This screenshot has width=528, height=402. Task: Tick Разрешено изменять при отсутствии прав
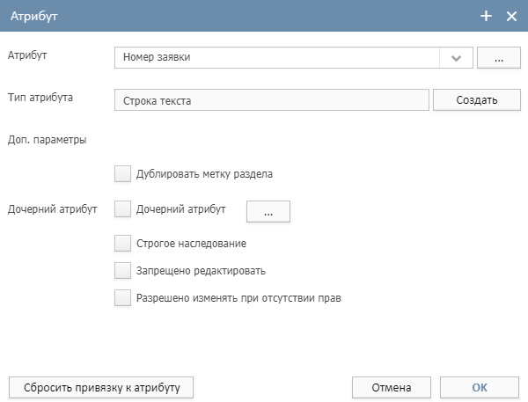[122, 298]
